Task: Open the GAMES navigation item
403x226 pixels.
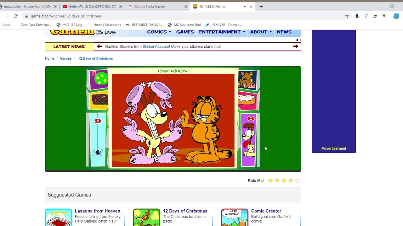Action: click(x=185, y=32)
